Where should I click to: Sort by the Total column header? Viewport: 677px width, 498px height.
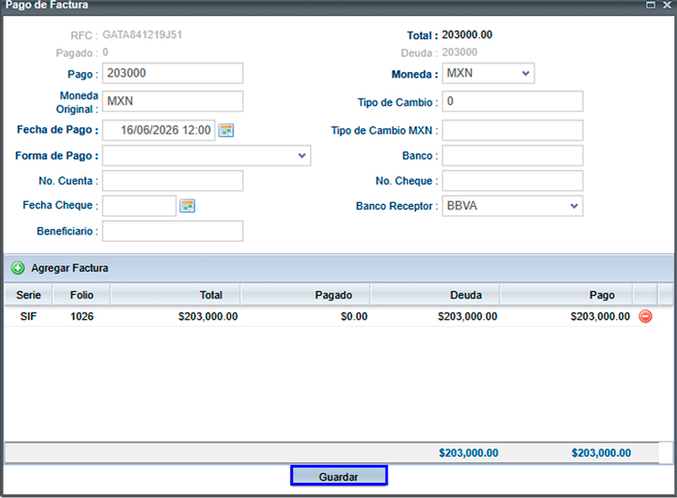(x=175, y=295)
